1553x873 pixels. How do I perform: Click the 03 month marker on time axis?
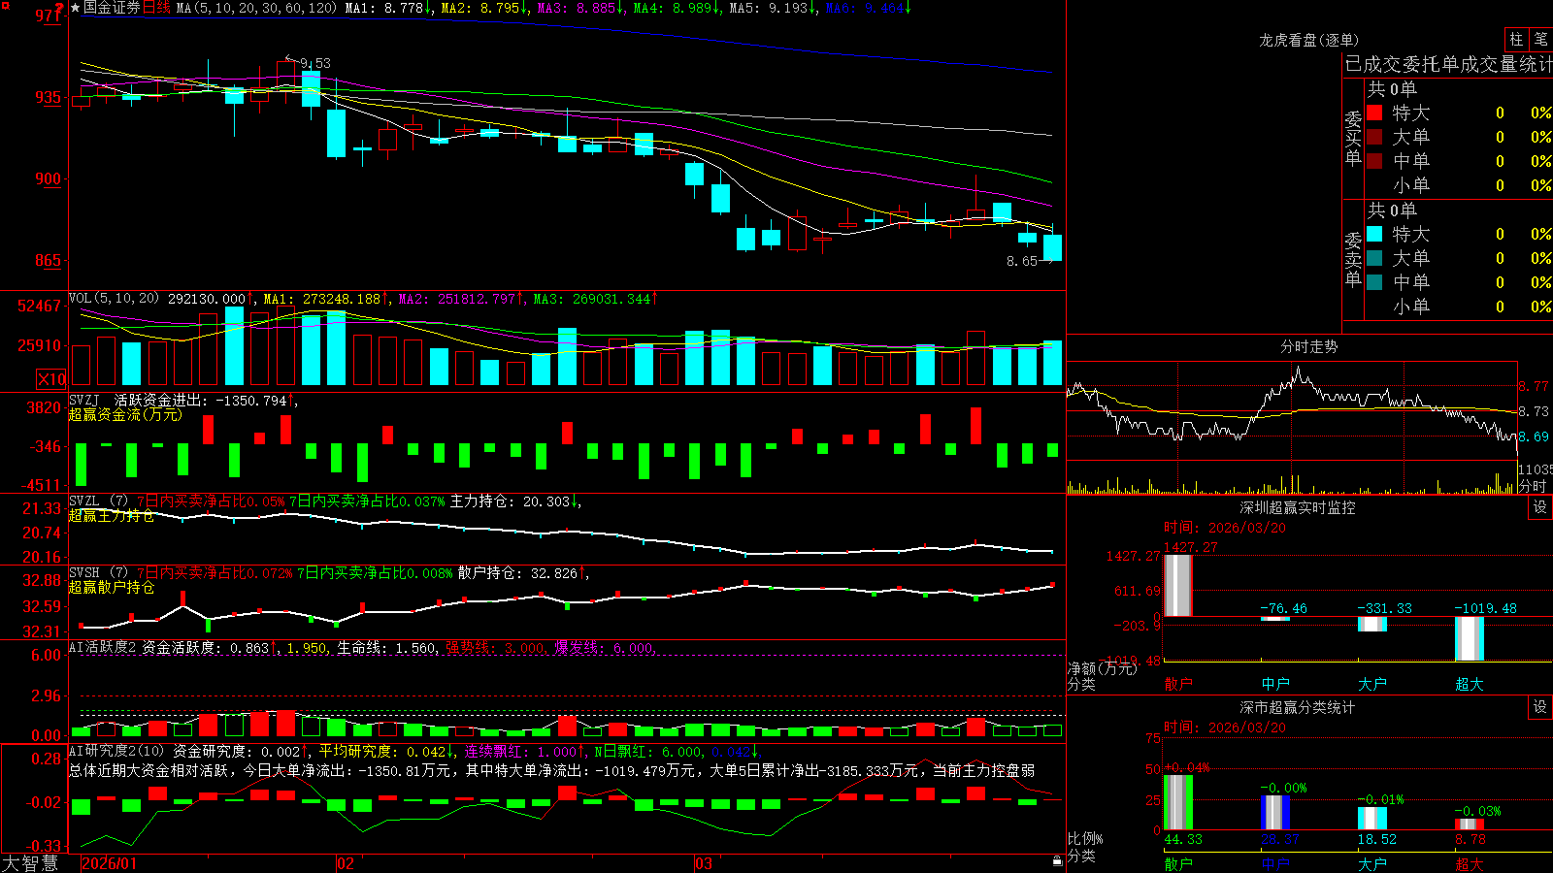click(x=704, y=863)
